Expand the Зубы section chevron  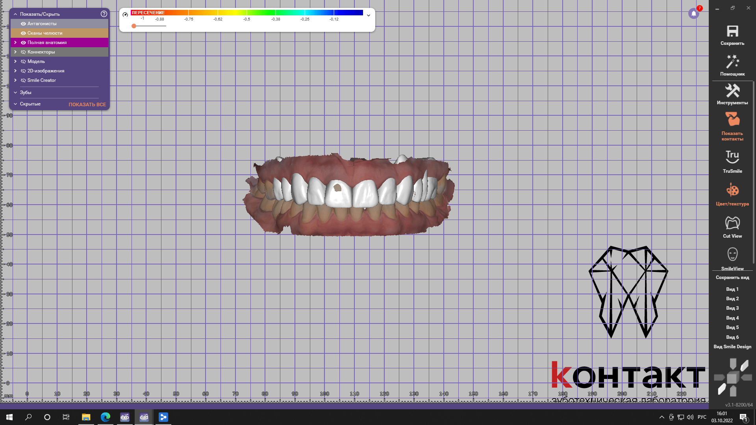coord(15,92)
